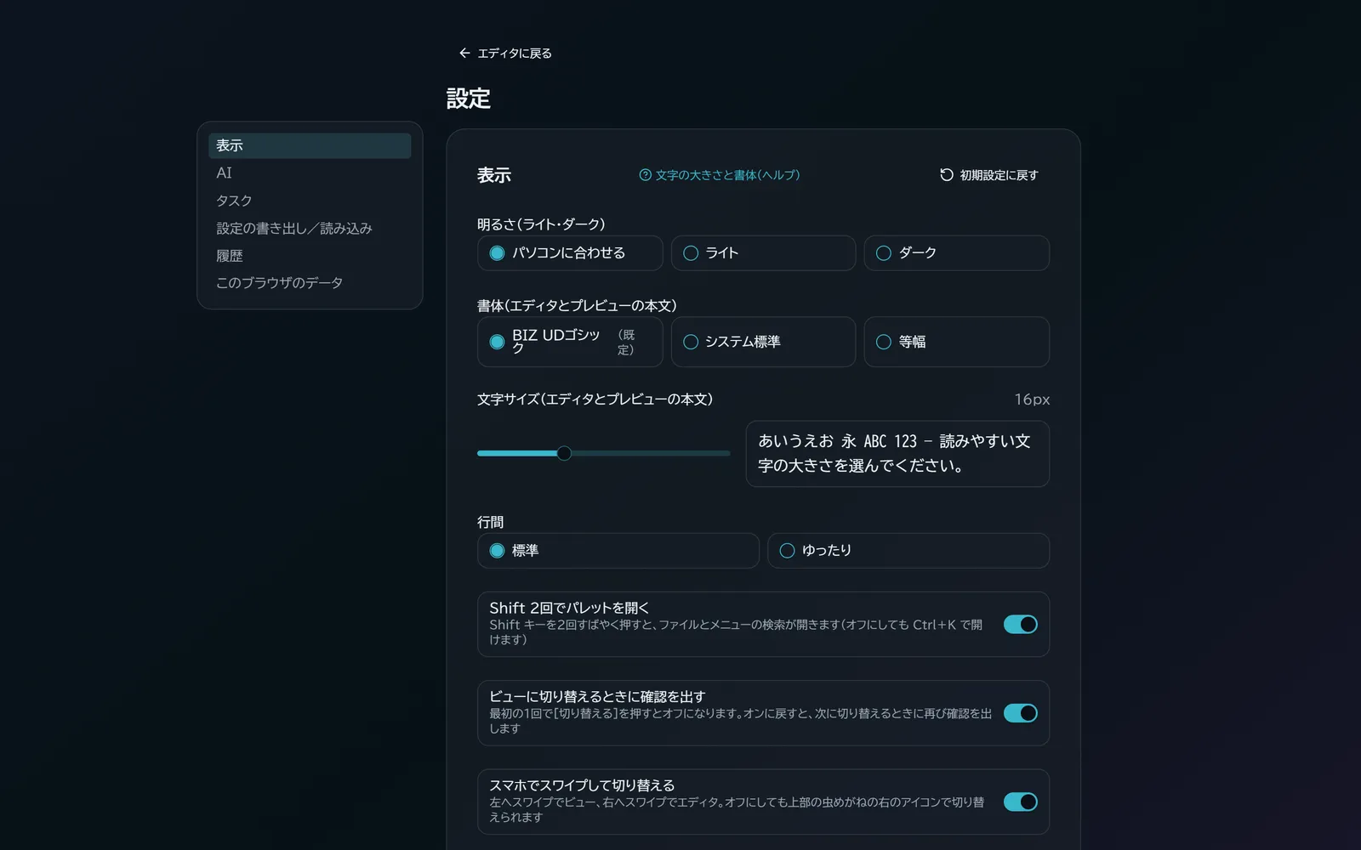Click the font size slider handle

pyautogui.click(x=564, y=453)
